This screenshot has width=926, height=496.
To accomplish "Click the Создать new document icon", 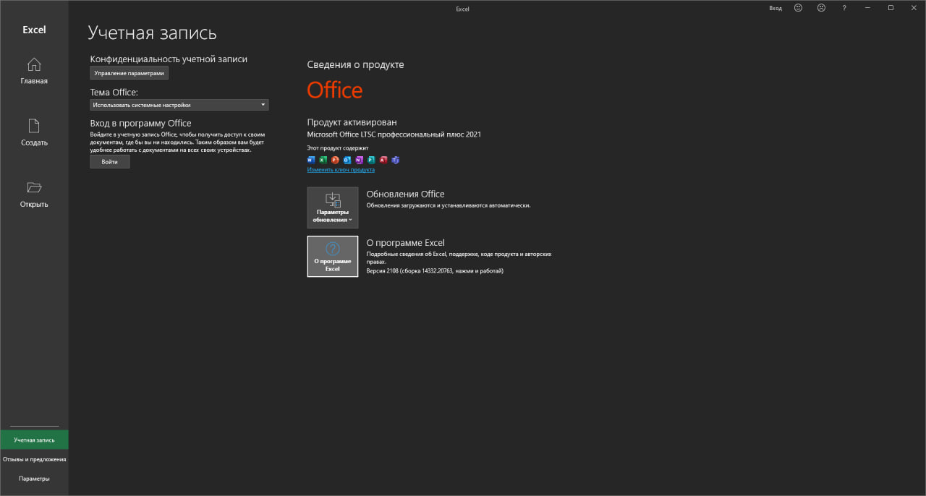I will [x=34, y=126].
